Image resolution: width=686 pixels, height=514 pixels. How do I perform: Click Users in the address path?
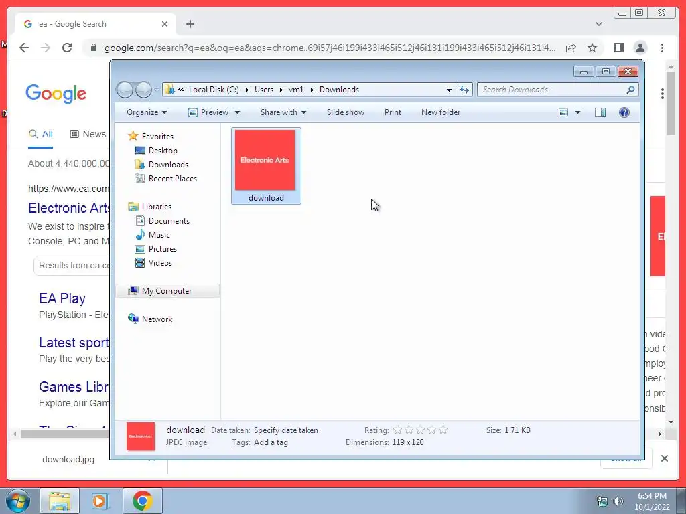click(x=264, y=90)
